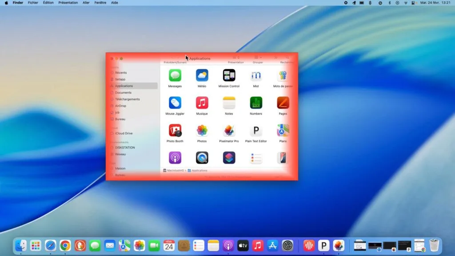
Task: Select DISKSTATION in the sidebar
Action: click(133, 148)
